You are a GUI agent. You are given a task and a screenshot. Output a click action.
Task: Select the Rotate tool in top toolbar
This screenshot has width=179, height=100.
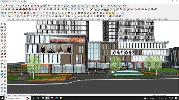point(41,6)
